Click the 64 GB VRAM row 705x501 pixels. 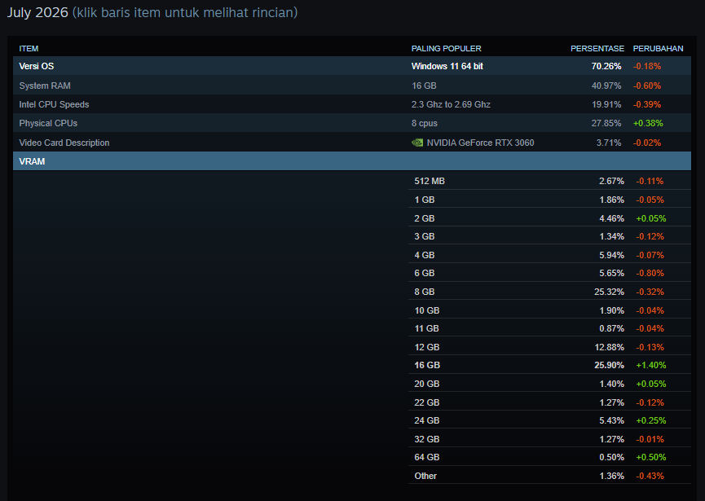click(549, 457)
